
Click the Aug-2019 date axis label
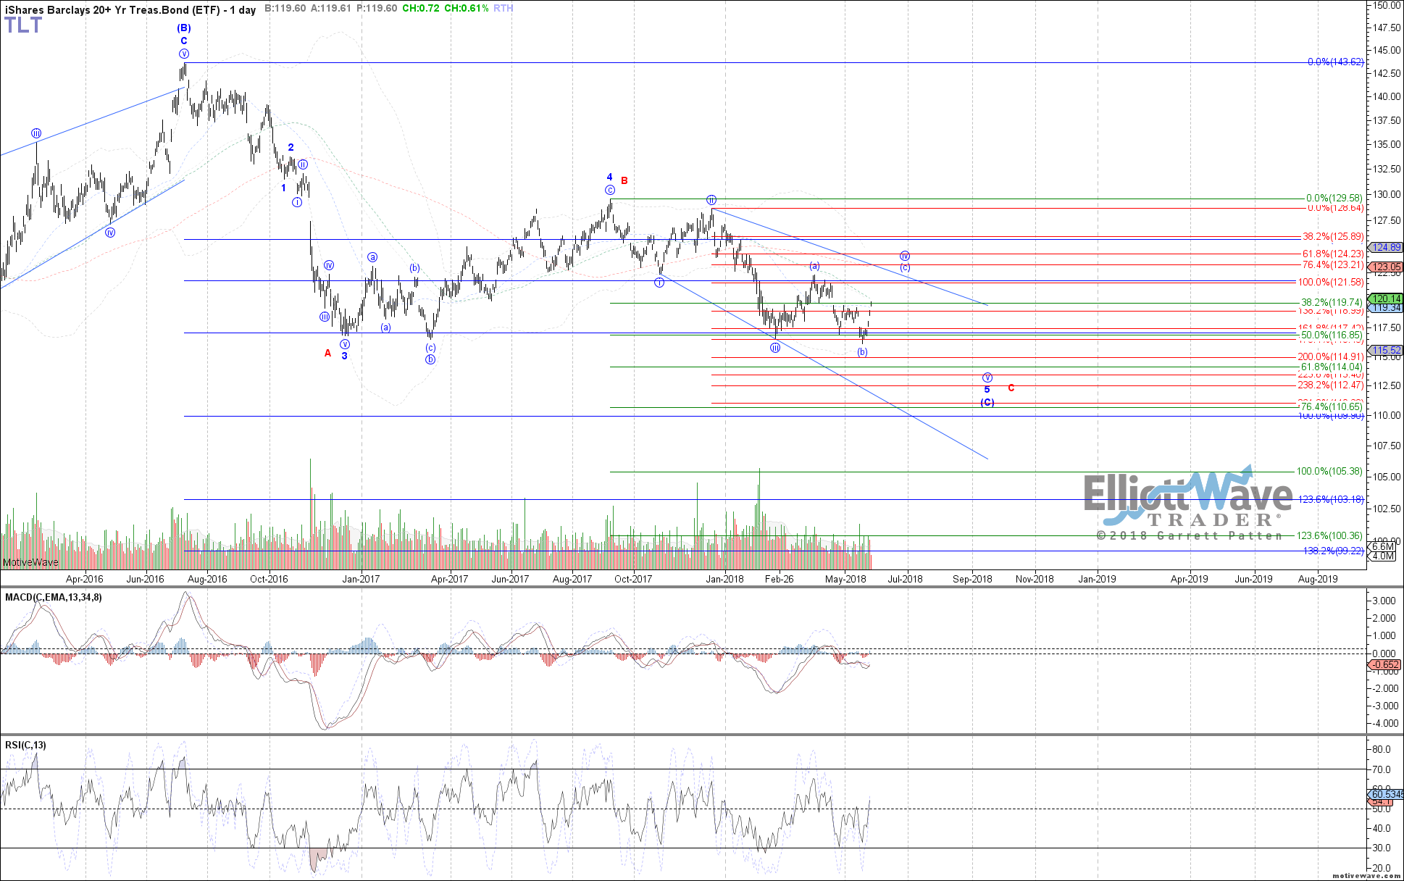[1318, 579]
